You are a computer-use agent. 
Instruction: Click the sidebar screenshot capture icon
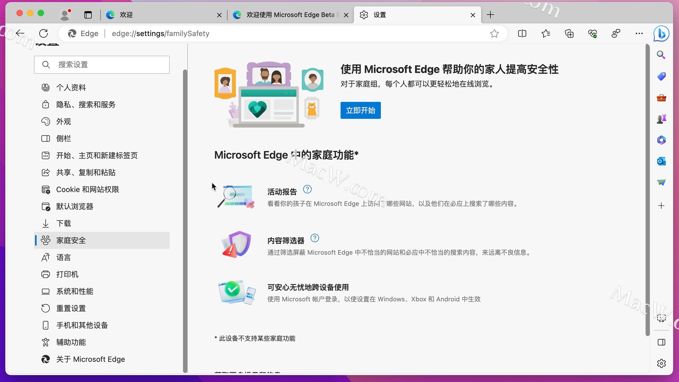[x=661, y=318]
